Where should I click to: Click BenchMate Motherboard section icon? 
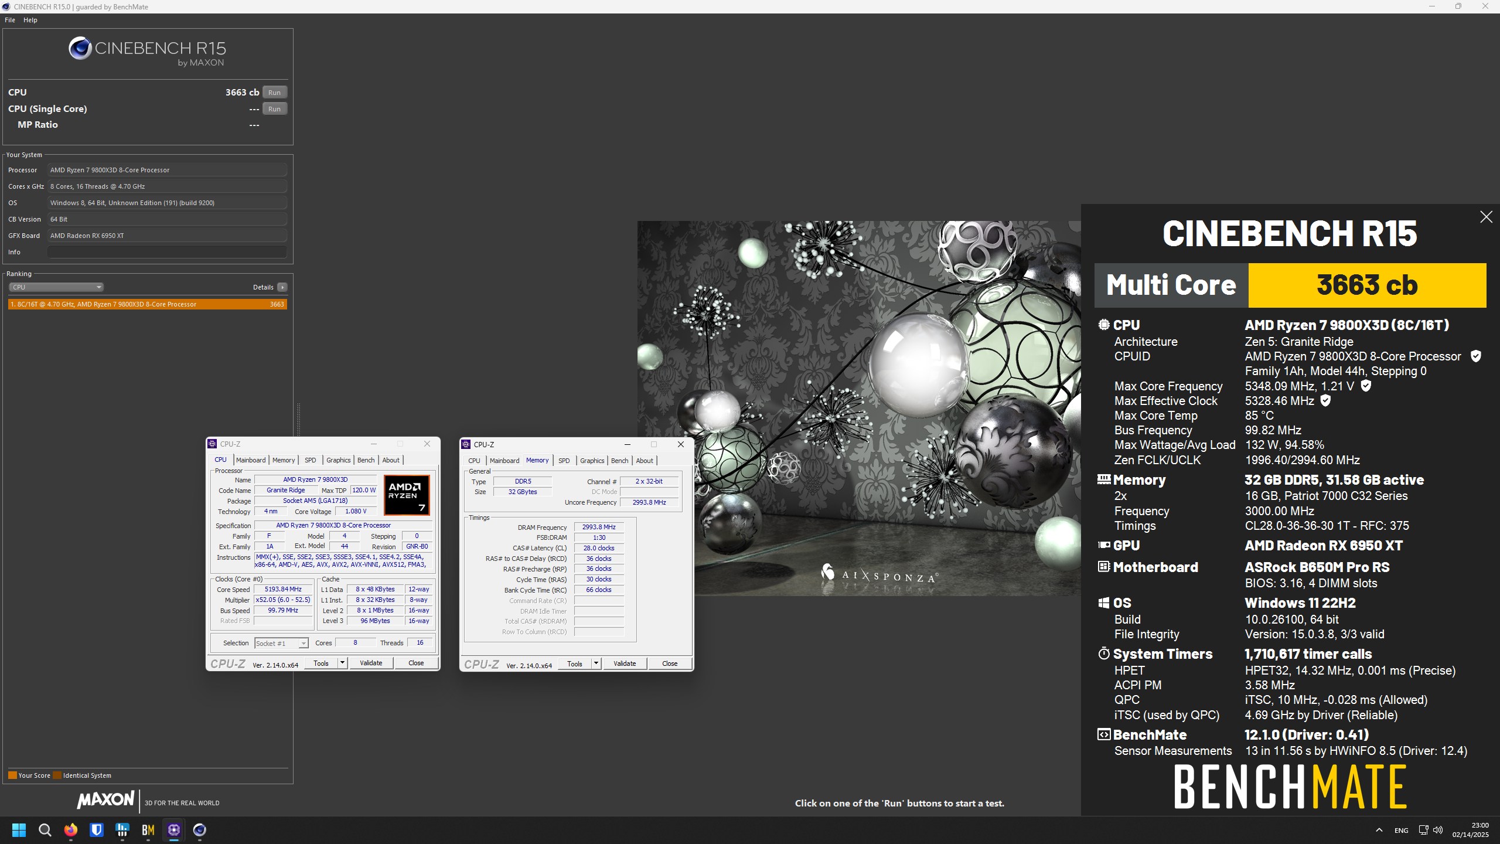(x=1104, y=567)
